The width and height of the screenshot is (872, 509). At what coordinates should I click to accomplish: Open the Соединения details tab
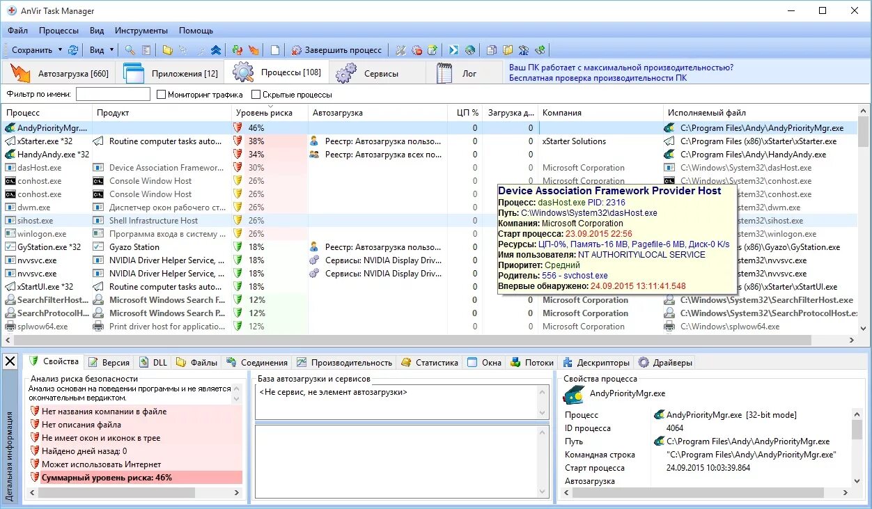pos(256,362)
